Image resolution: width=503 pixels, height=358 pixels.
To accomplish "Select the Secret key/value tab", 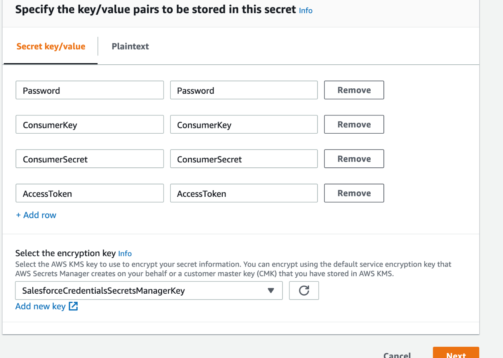I will 51,46.
